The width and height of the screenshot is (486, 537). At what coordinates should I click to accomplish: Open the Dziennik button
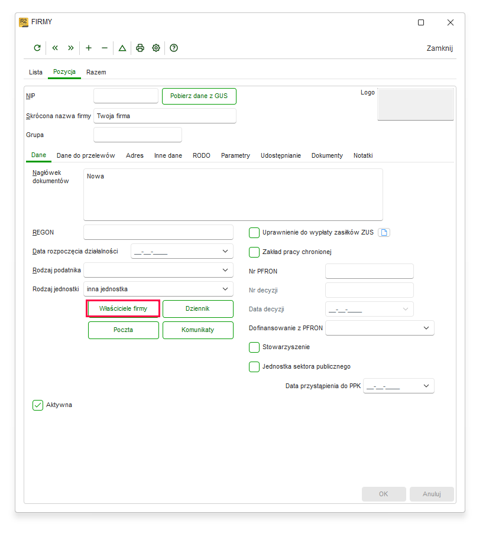point(197,309)
